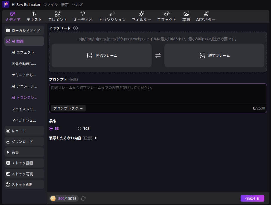The width and height of the screenshot is (271, 205).
Task: Select ローカルメディア in the sidebar
Action: [x=24, y=31]
